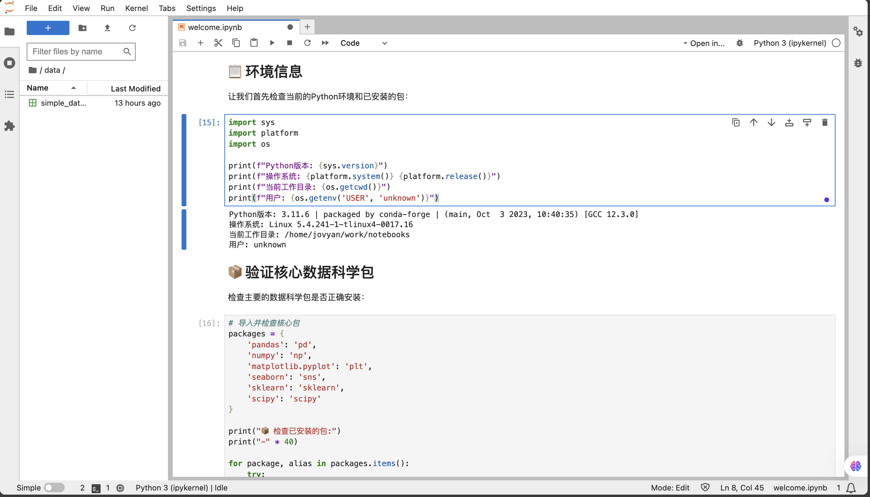The width and height of the screenshot is (870, 497).
Task: Close the welcome.ipynb tab via dot
Action: click(x=290, y=27)
